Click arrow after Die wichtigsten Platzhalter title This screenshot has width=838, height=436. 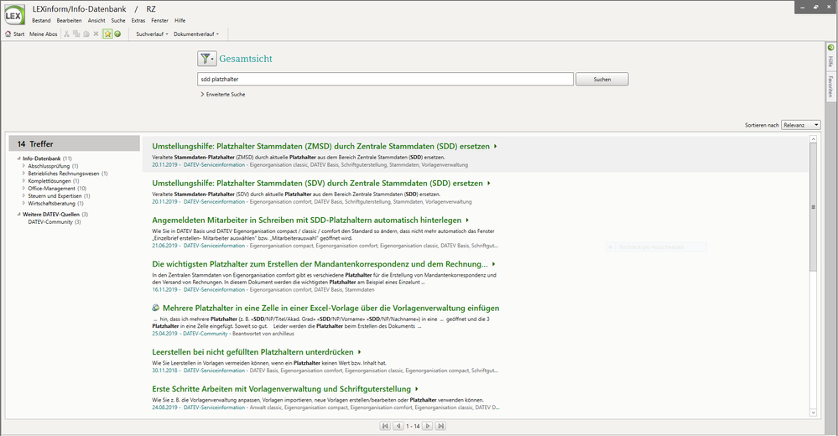(493, 263)
